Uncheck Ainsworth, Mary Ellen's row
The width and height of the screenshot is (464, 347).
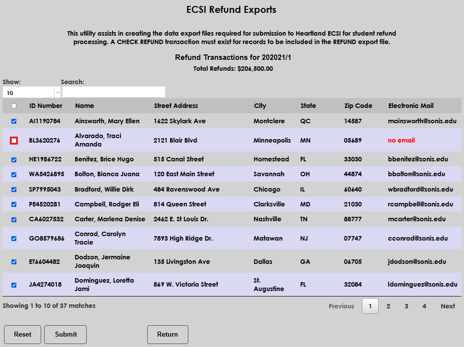click(14, 121)
